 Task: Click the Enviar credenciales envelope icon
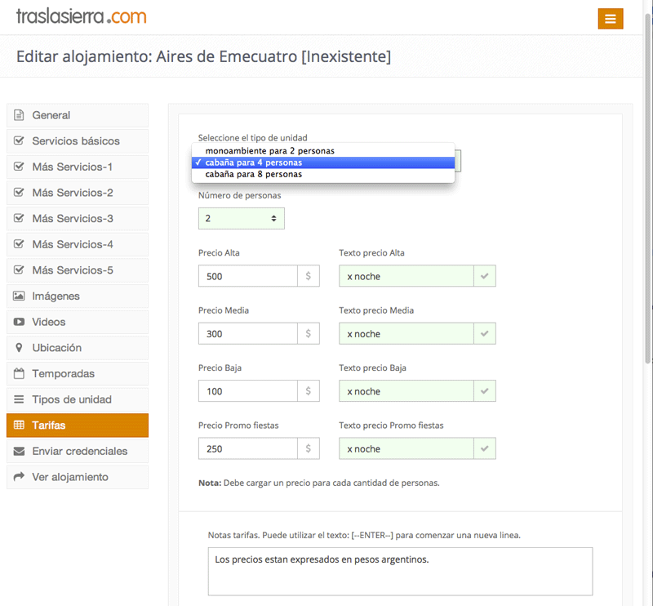19,451
